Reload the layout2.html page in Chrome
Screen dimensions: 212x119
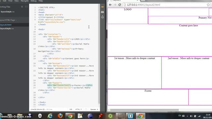pos(120,5)
